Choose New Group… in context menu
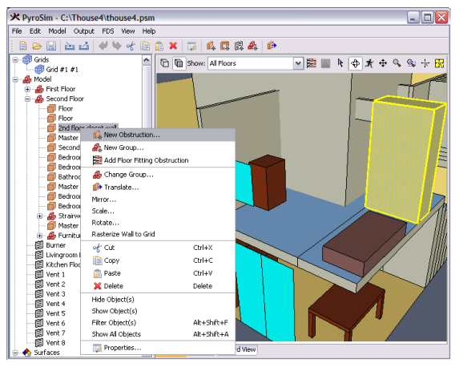This screenshot has height=367, width=459. (x=158, y=148)
